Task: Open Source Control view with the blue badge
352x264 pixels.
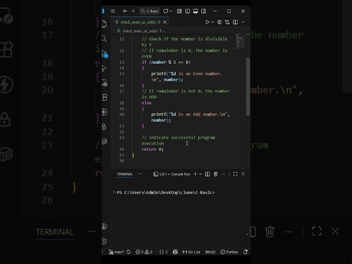Action: point(105,54)
